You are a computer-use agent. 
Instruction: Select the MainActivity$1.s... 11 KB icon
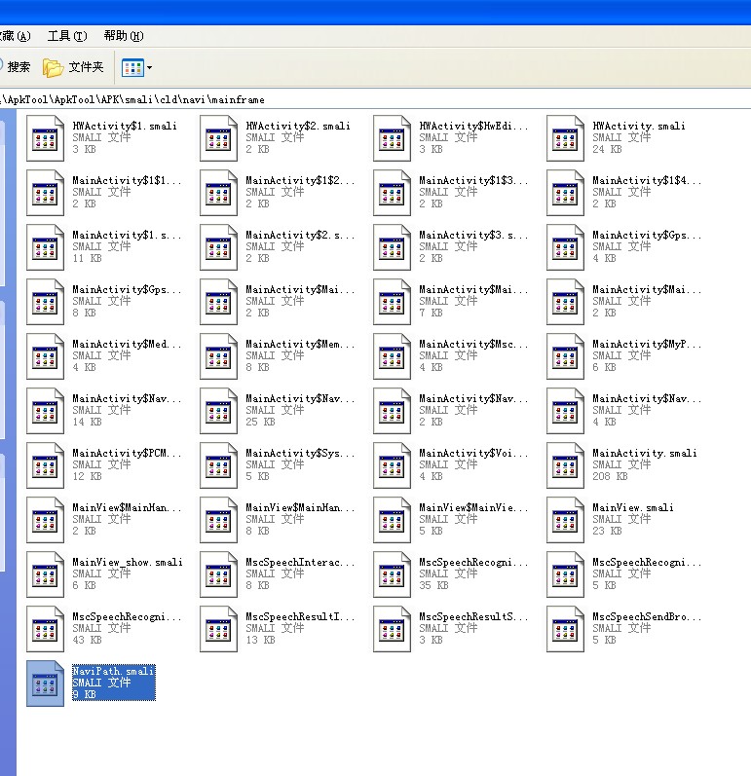(x=45, y=247)
